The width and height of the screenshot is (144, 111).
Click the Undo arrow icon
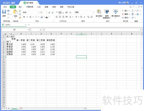coord(8,14)
